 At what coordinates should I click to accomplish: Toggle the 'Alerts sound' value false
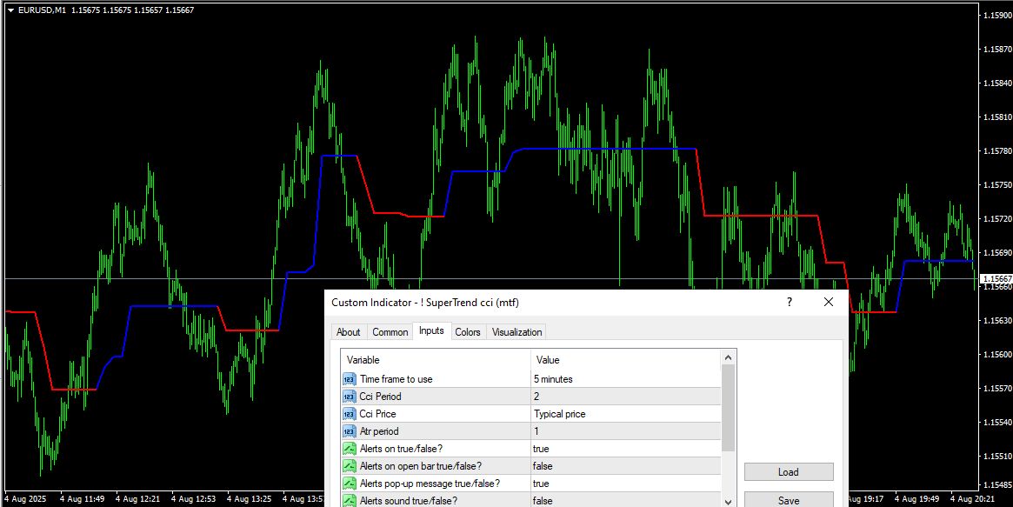click(626, 501)
